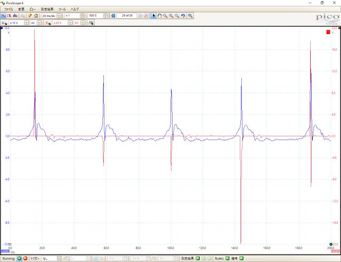Stop capture with red Stop button
The height and width of the screenshot is (262, 341).
click(x=25, y=258)
